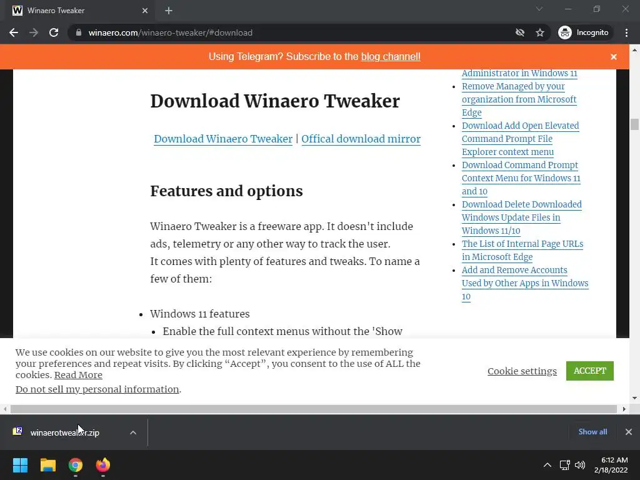Reload the Winaero page
The image size is (640, 480).
tap(54, 32)
